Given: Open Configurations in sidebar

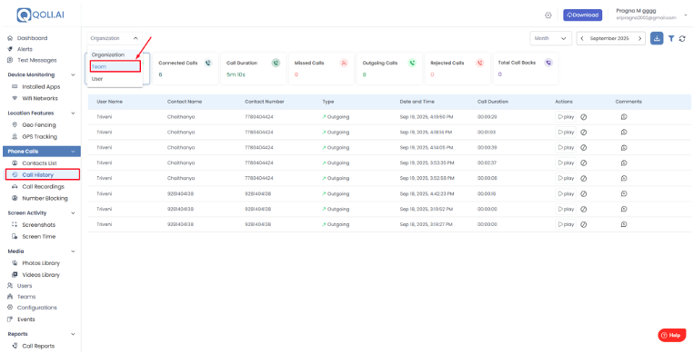Looking at the screenshot, I should click(x=37, y=308).
